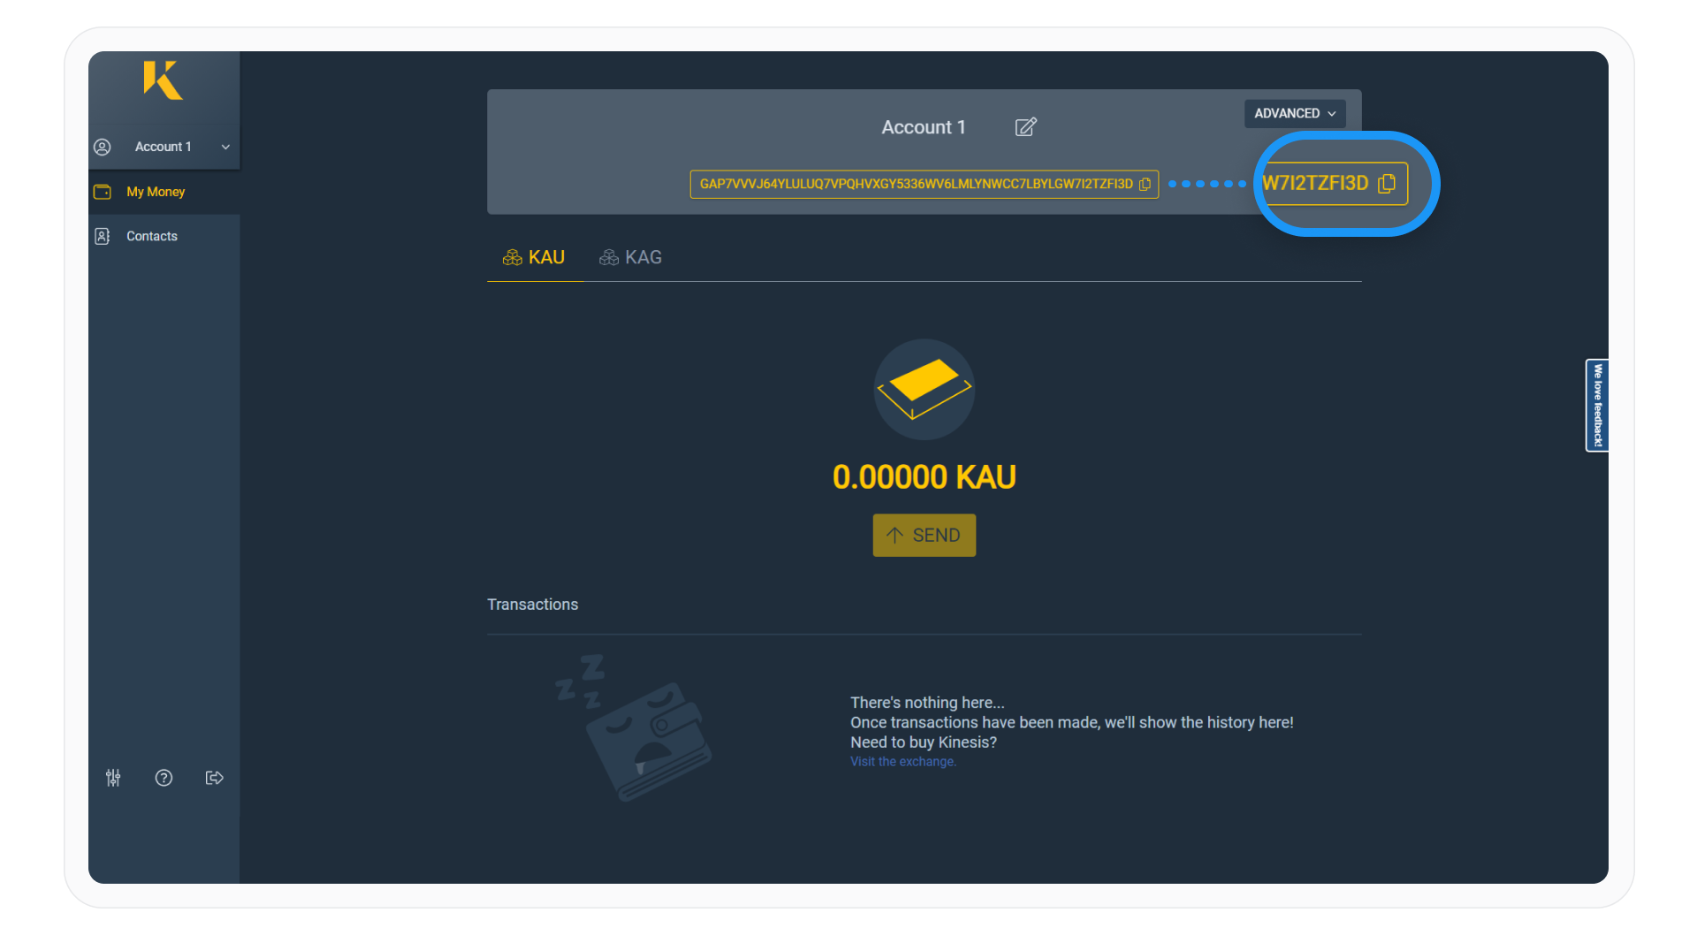Open the ADVANCED dropdown menu

tap(1294, 113)
